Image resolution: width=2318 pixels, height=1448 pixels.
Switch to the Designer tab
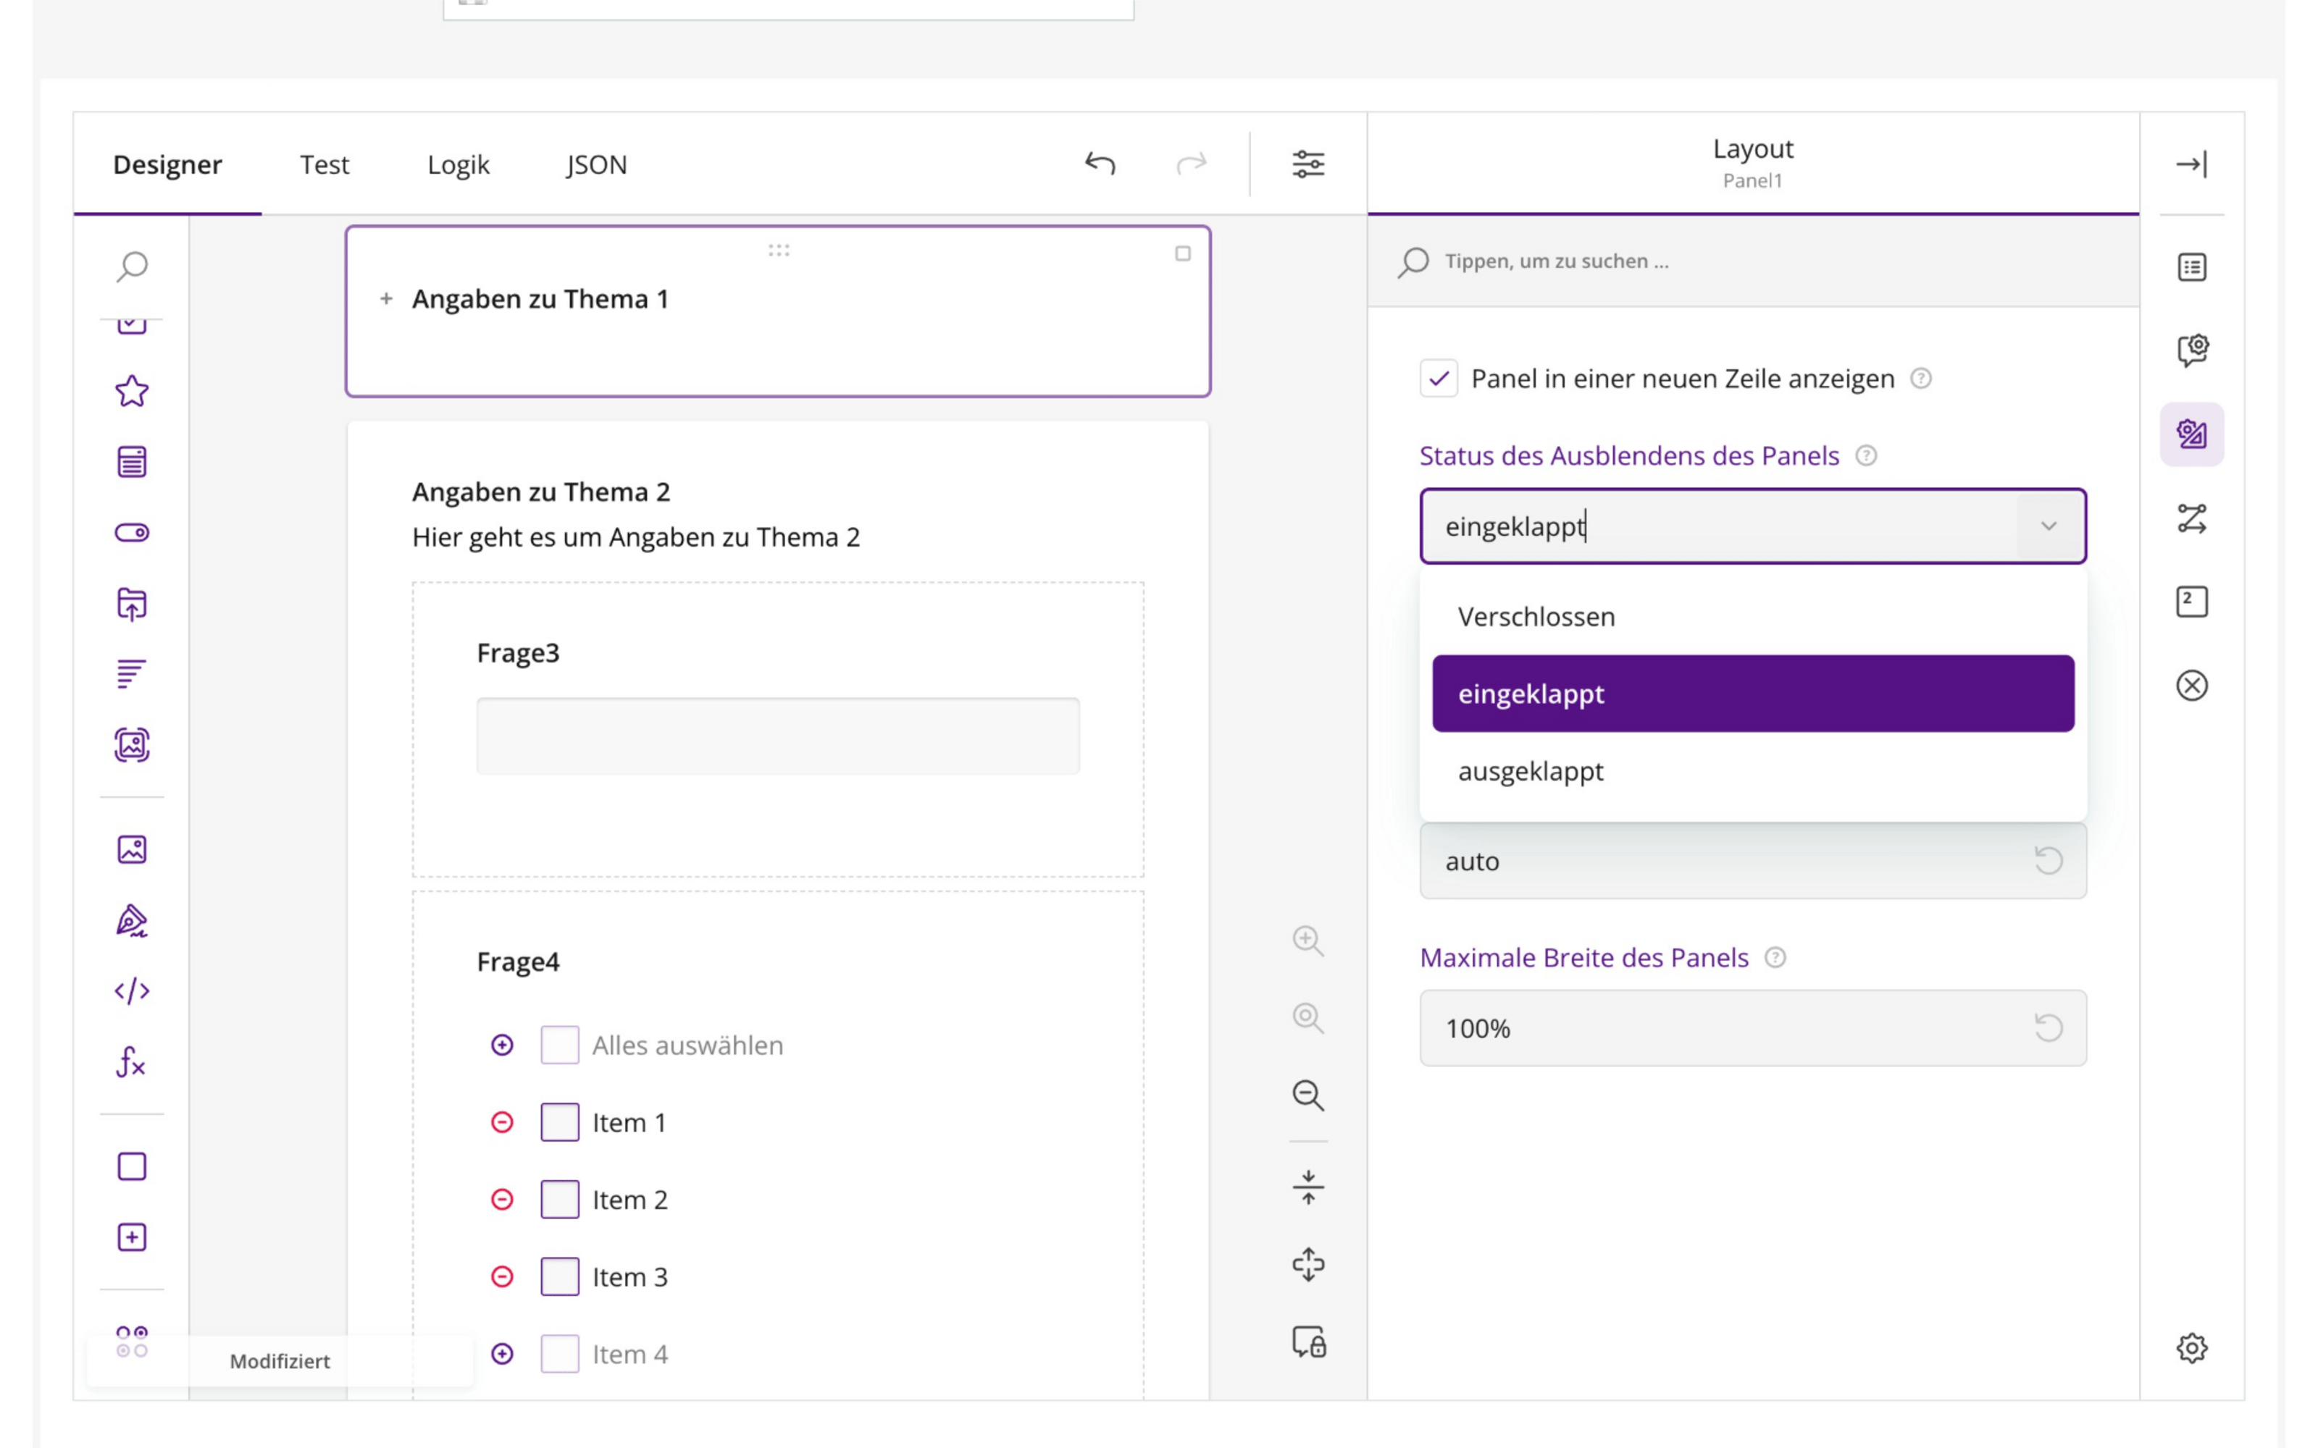[x=167, y=164]
